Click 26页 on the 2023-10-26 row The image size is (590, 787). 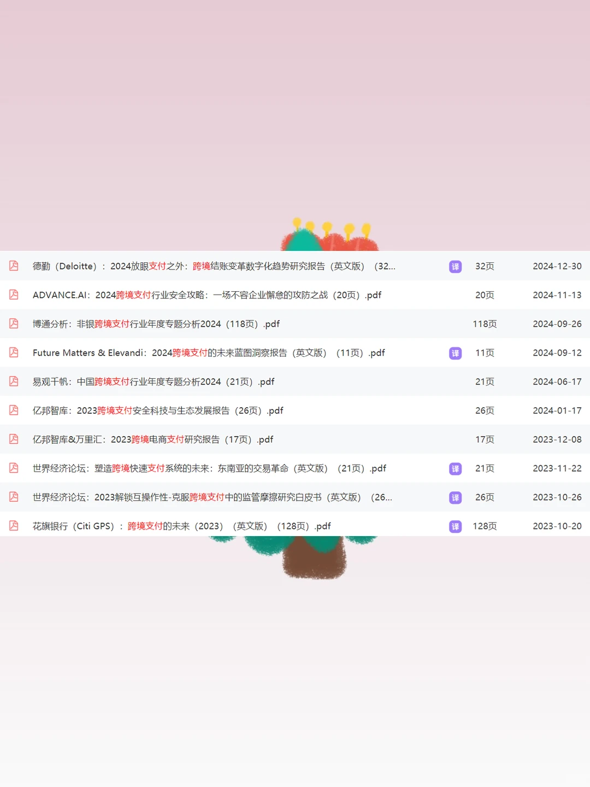click(485, 497)
